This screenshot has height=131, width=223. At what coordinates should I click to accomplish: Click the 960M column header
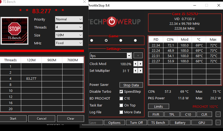coord(52,60)
